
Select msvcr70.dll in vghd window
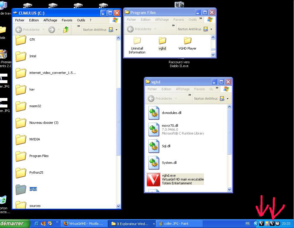click(176, 129)
